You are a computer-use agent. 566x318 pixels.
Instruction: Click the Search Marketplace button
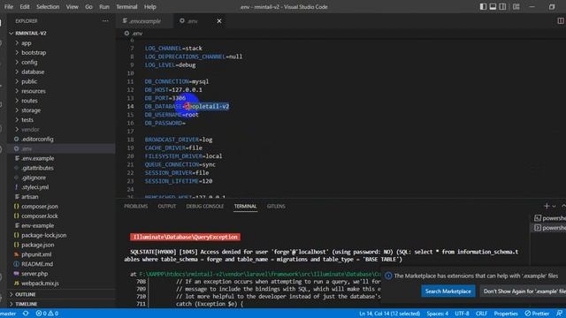[448, 291]
